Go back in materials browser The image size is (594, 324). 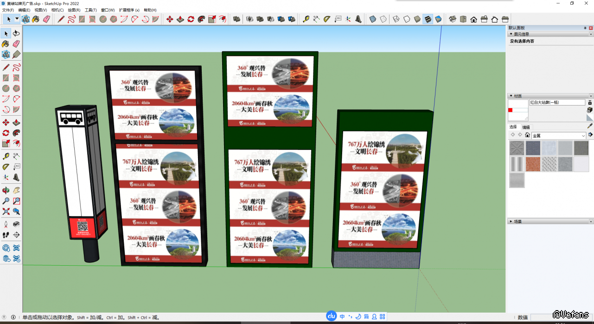tap(513, 135)
